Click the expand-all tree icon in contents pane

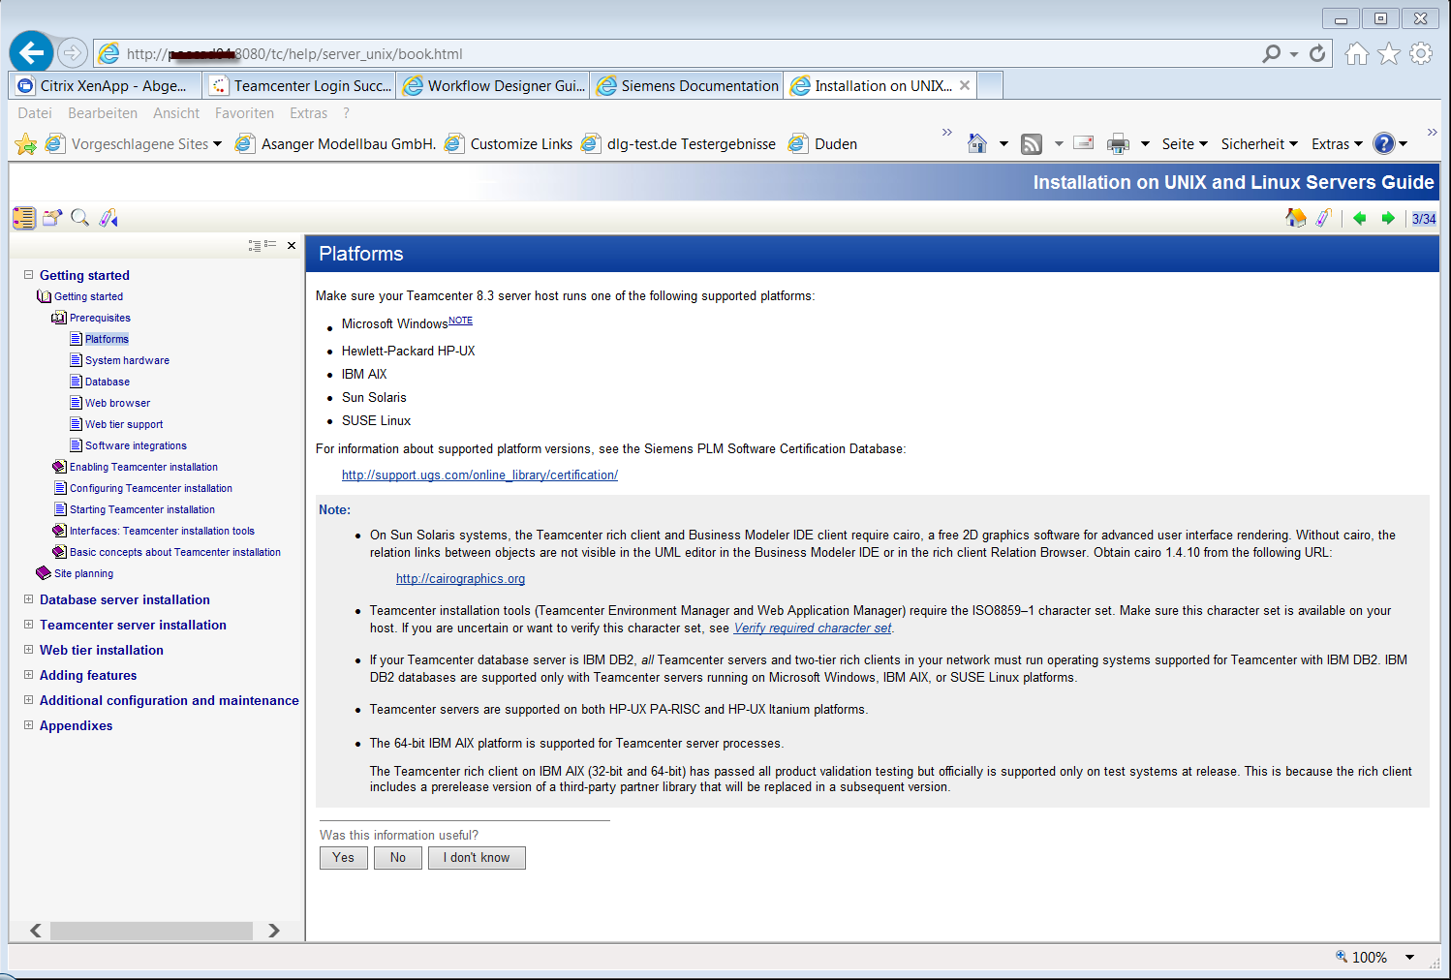coord(255,246)
